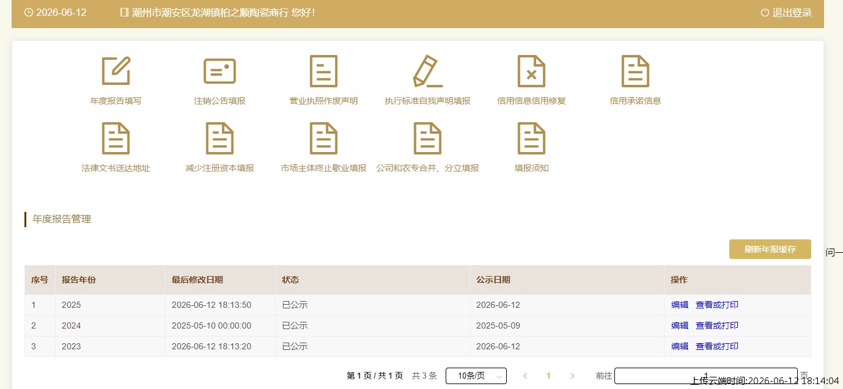Screen dimensions: 843x389
Task: Click the enterprise icon before the company name
Action: tap(125, 12)
